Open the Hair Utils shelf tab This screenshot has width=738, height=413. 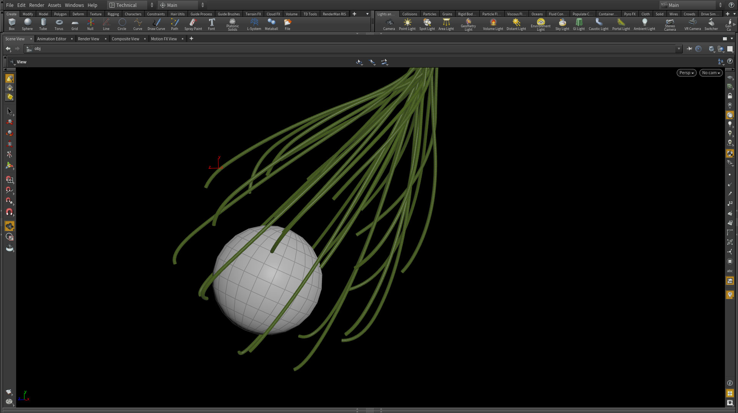coord(178,14)
